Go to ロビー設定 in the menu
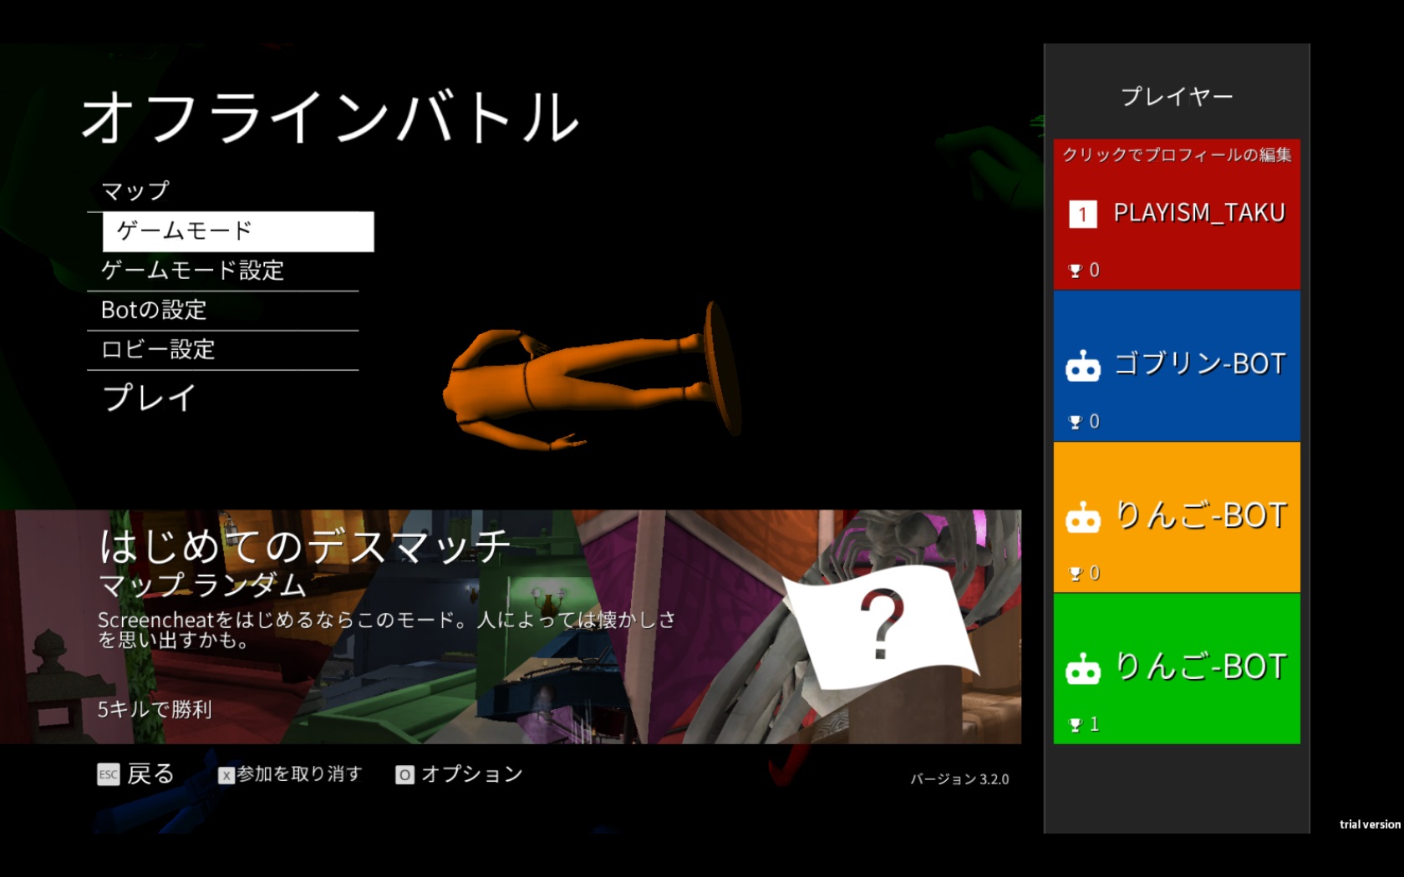This screenshot has height=877, width=1404. point(222,350)
